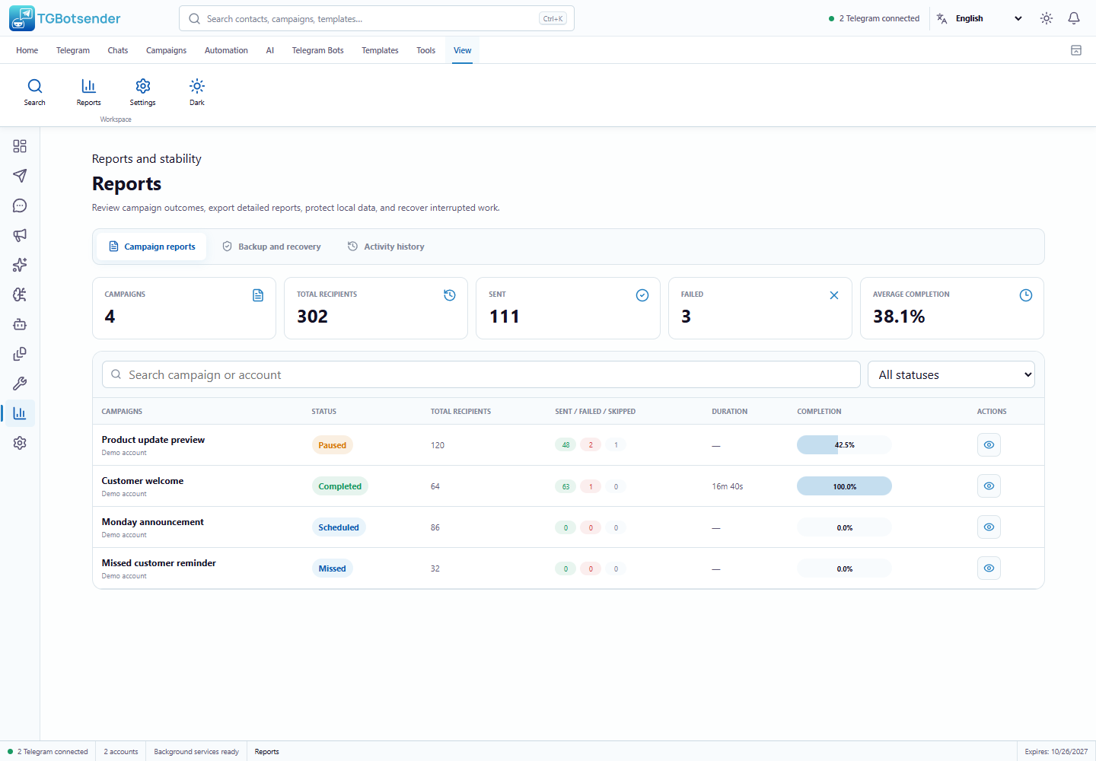The width and height of the screenshot is (1096, 761).
Task: Select the megaphone icon in the left sidebar
Action: [x=20, y=235]
